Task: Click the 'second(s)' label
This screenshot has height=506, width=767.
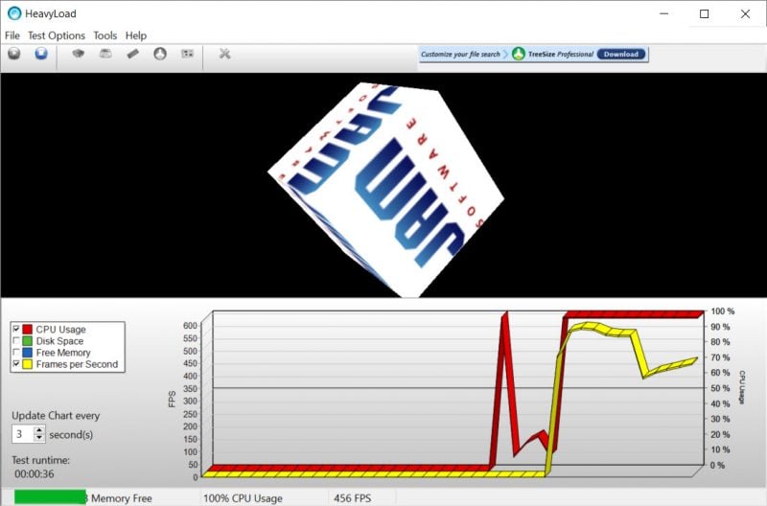Action: tap(71, 434)
